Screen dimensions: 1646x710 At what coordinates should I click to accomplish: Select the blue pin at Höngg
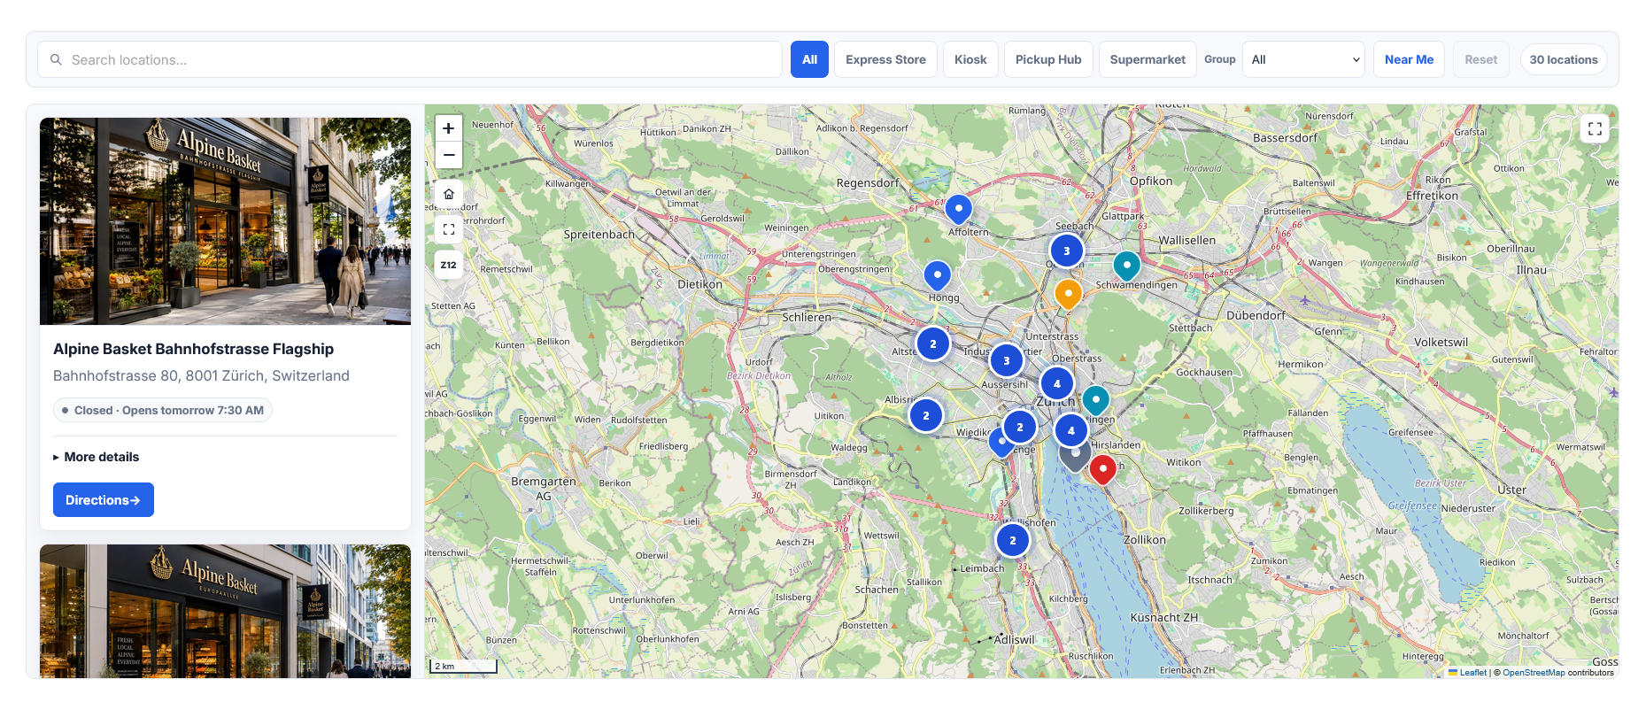coord(938,275)
